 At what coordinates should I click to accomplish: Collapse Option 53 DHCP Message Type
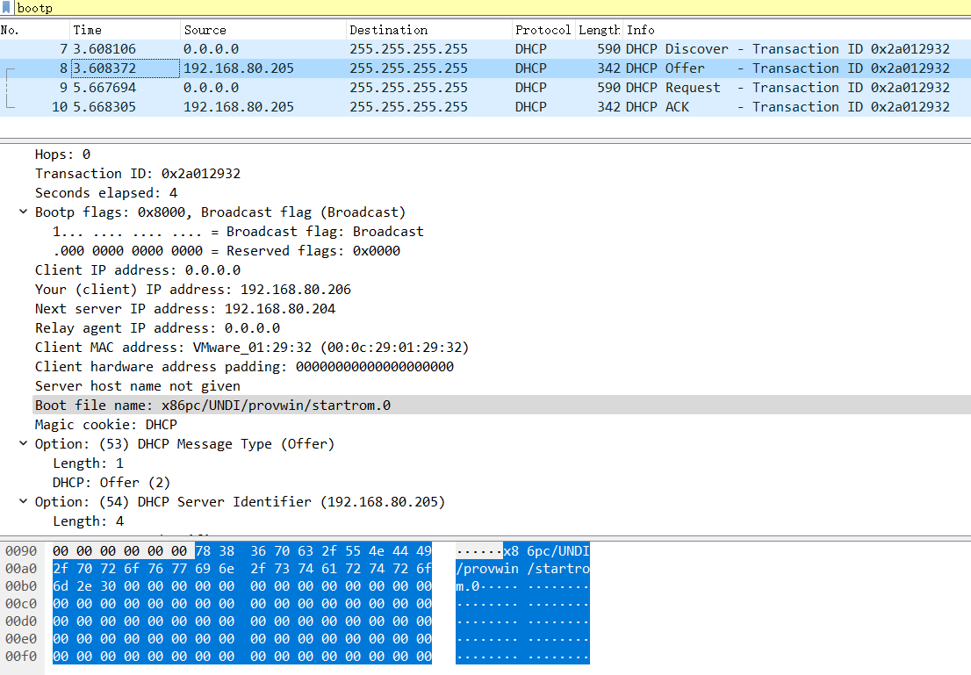pyautogui.click(x=23, y=444)
